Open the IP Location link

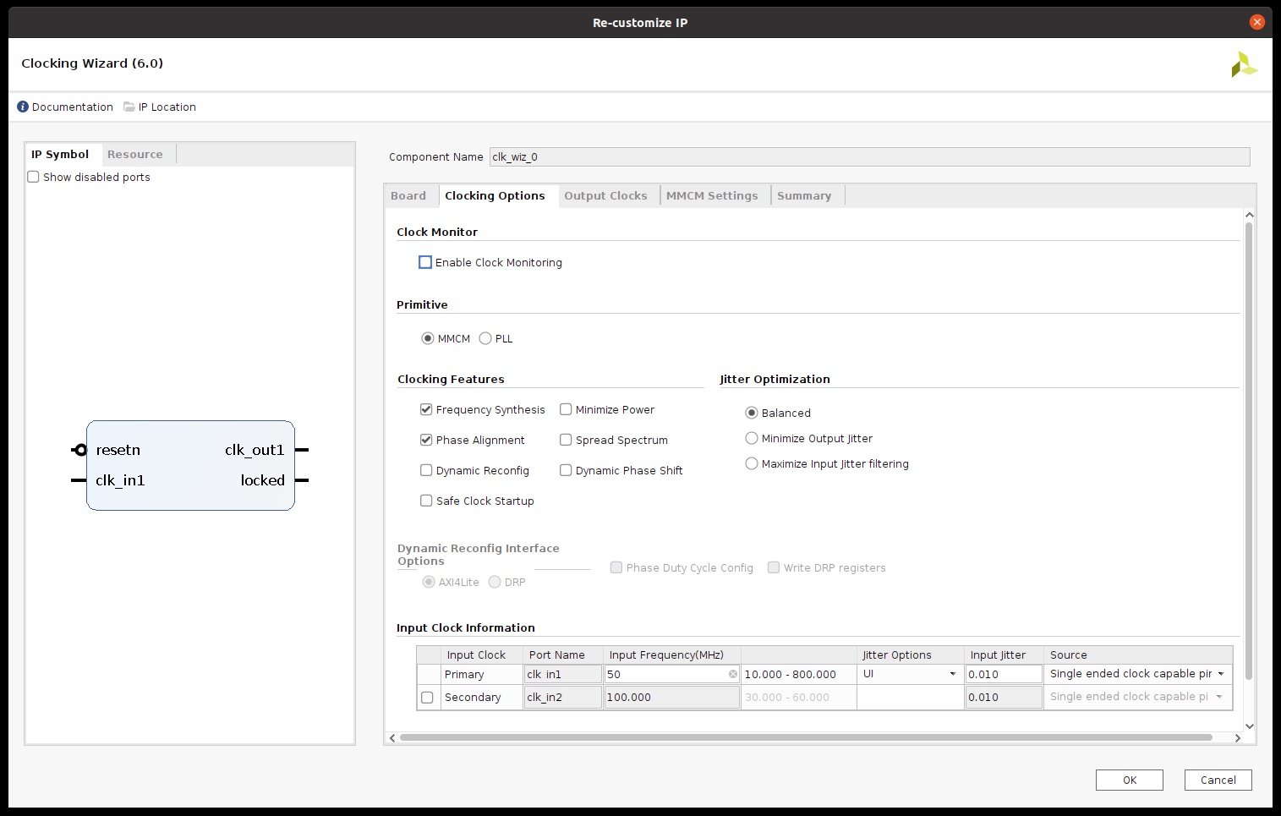167,107
